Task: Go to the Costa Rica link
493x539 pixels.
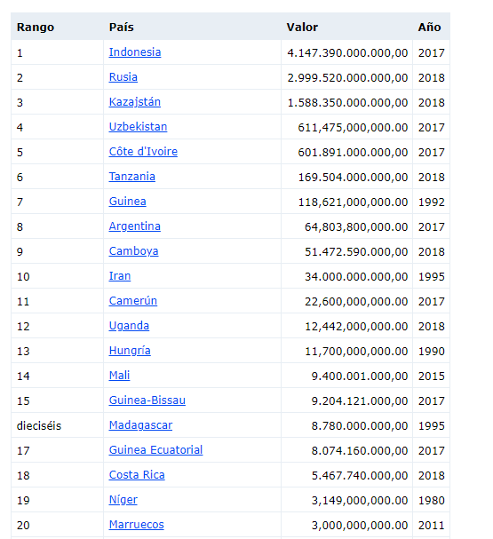Action: 137,475
